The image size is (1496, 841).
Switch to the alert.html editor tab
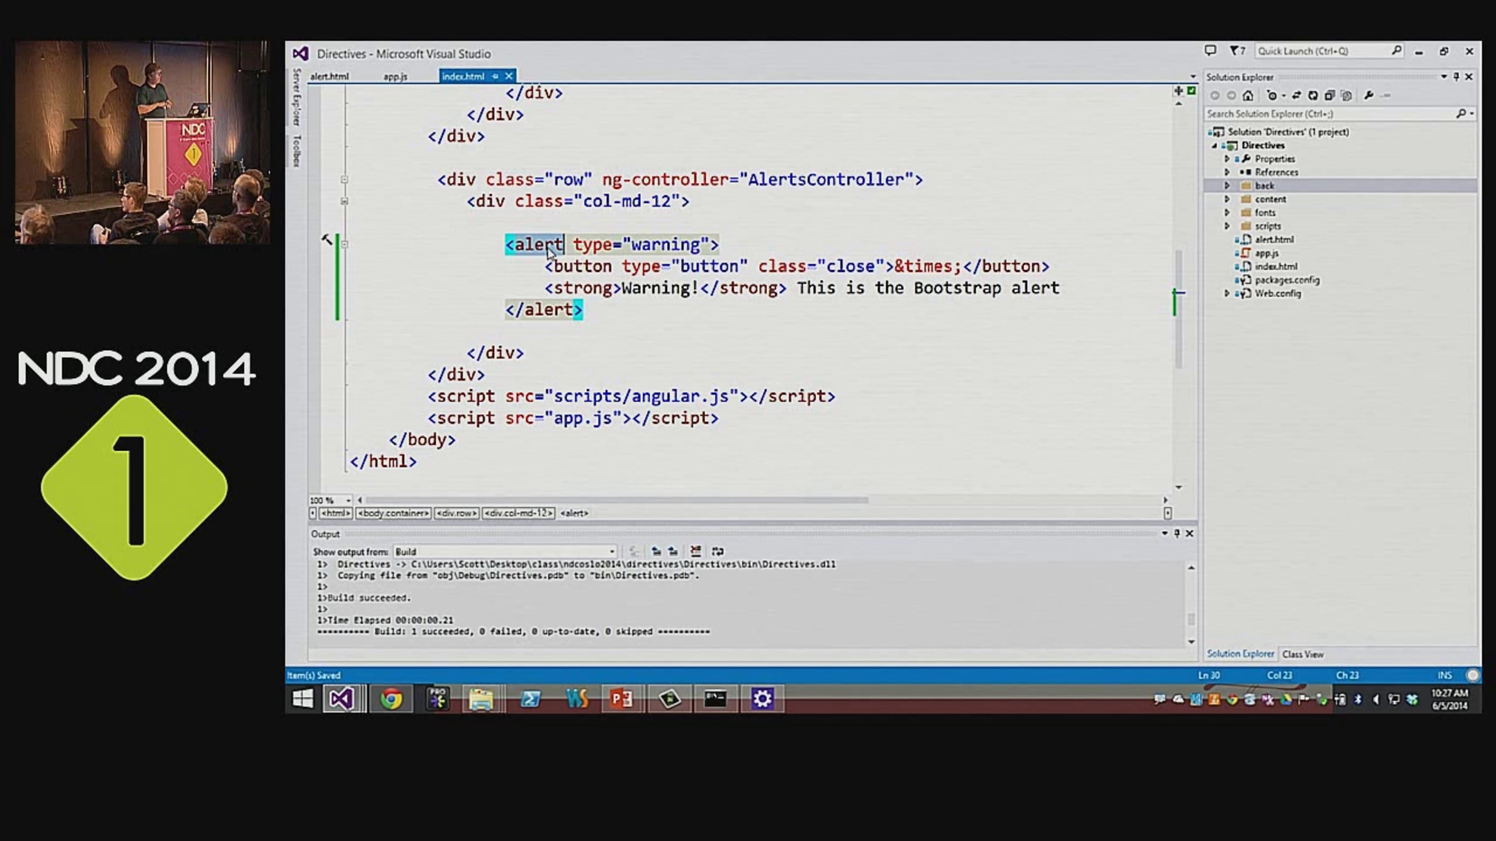coord(330,77)
